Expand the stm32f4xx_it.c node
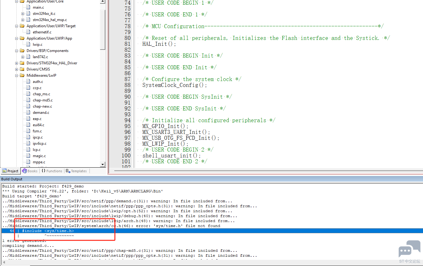This screenshot has width=423, height=266. (23, 14)
